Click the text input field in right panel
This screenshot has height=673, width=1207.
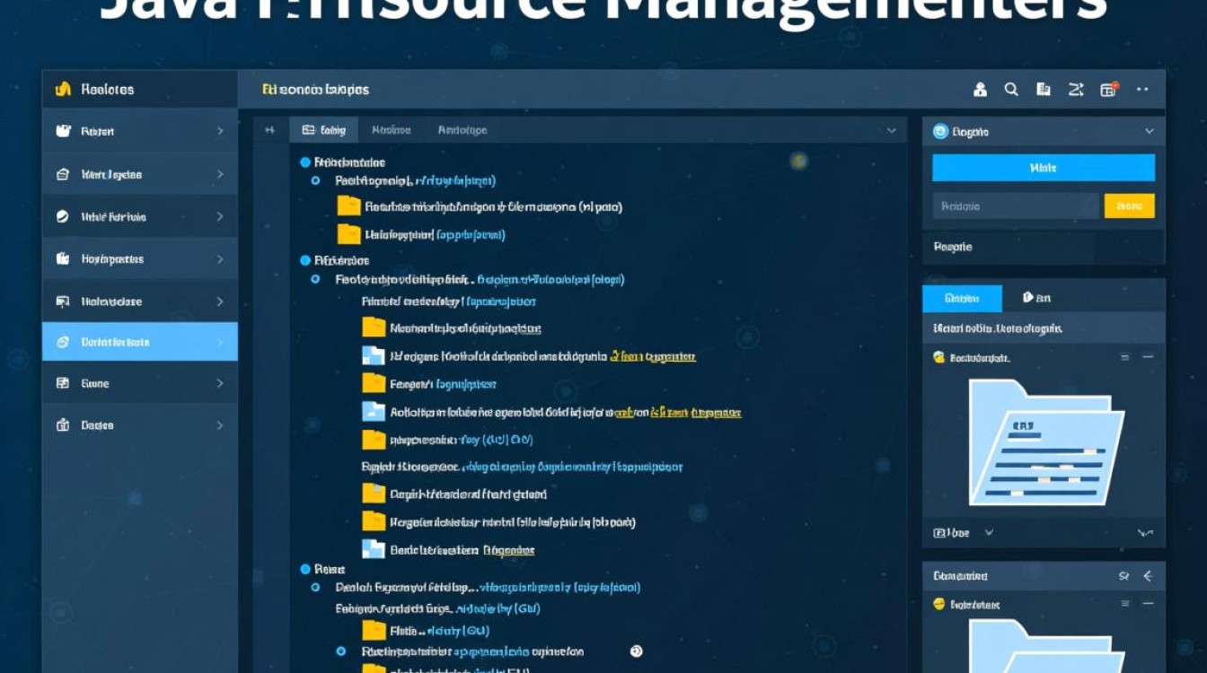[x=1015, y=205]
